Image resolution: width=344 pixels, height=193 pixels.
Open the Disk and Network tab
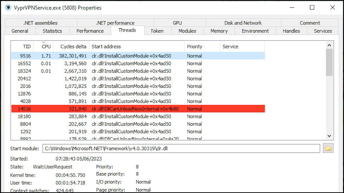click(243, 23)
